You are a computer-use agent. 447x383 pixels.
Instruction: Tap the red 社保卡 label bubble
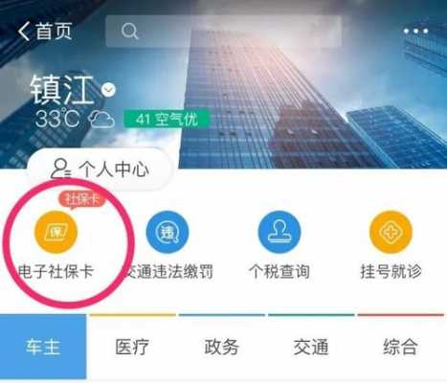tap(81, 199)
